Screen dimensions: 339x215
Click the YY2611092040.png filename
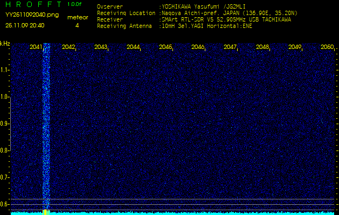(32, 15)
